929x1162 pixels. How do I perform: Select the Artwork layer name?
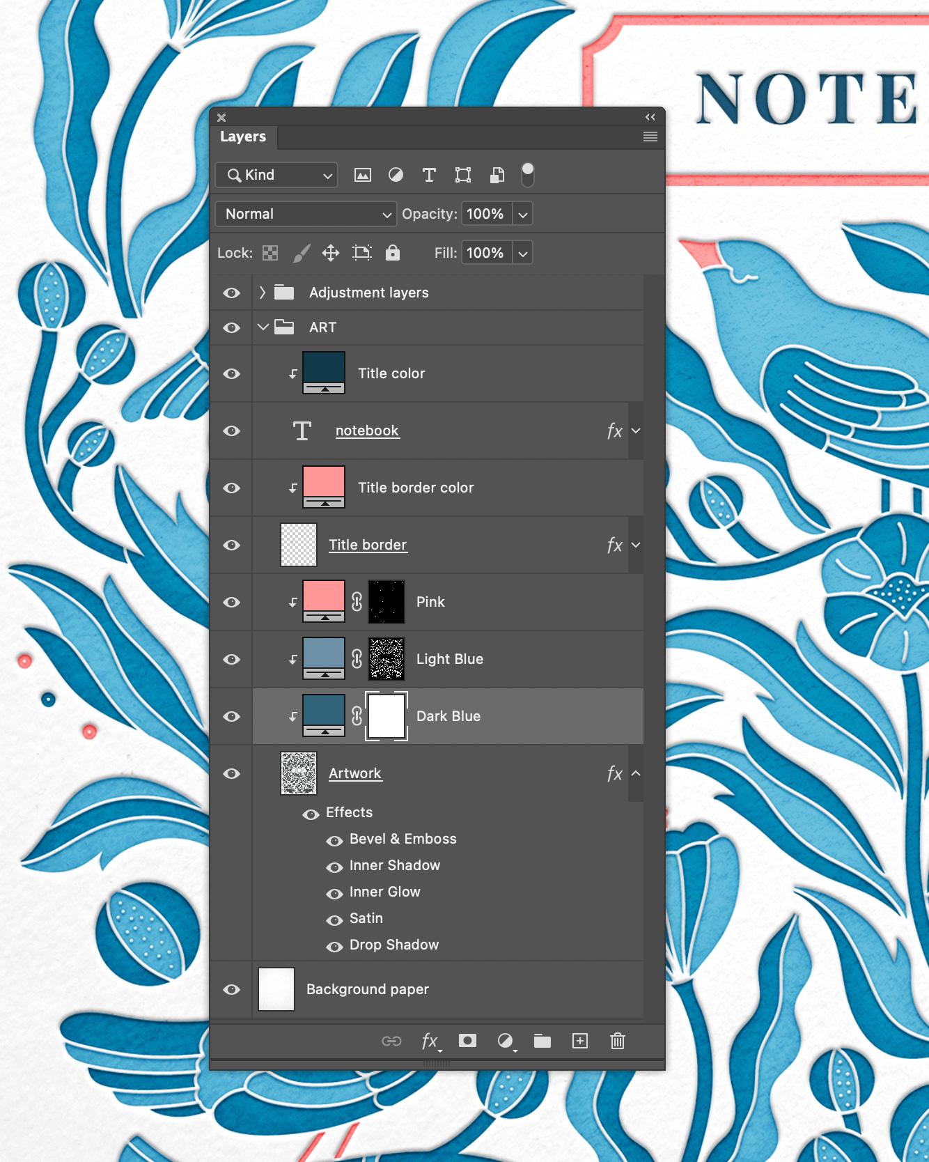[355, 773]
